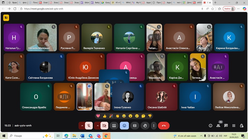Click the Увійти sign-in button
This screenshot has width=248, height=139.
pyautogui.click(x=229, y=9)
